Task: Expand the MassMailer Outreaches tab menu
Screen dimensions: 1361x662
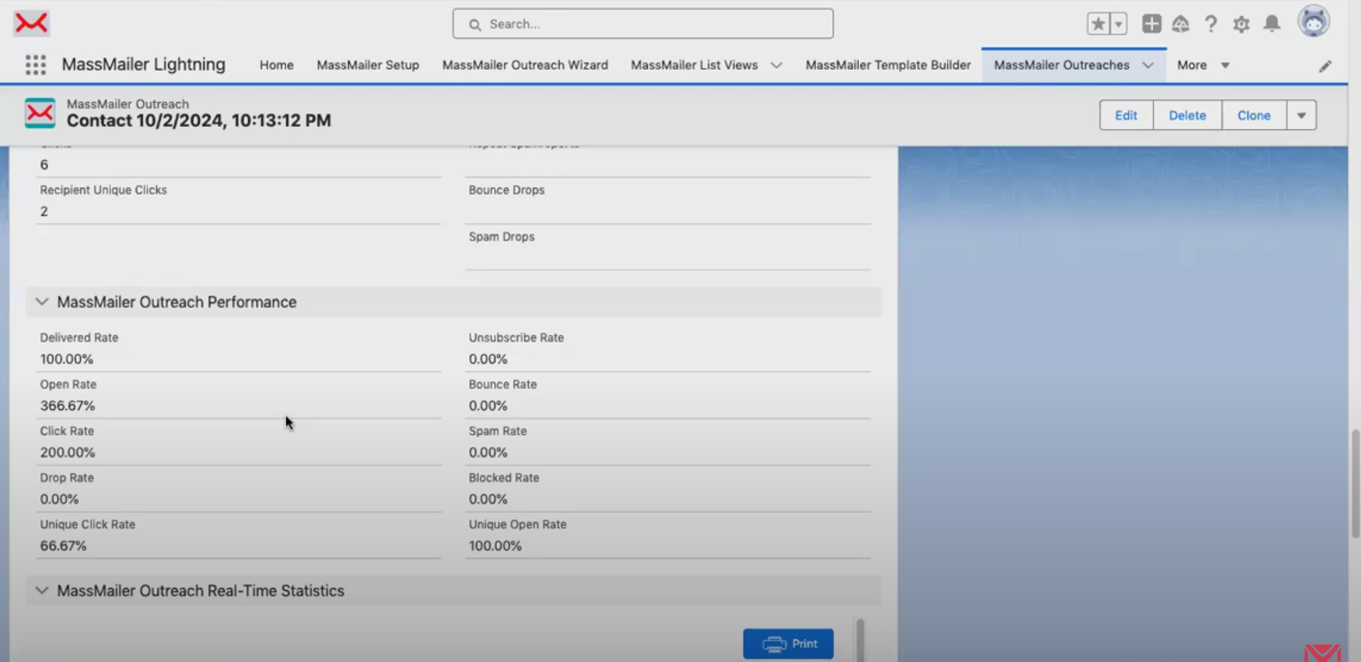Action: click(1148, 65)
